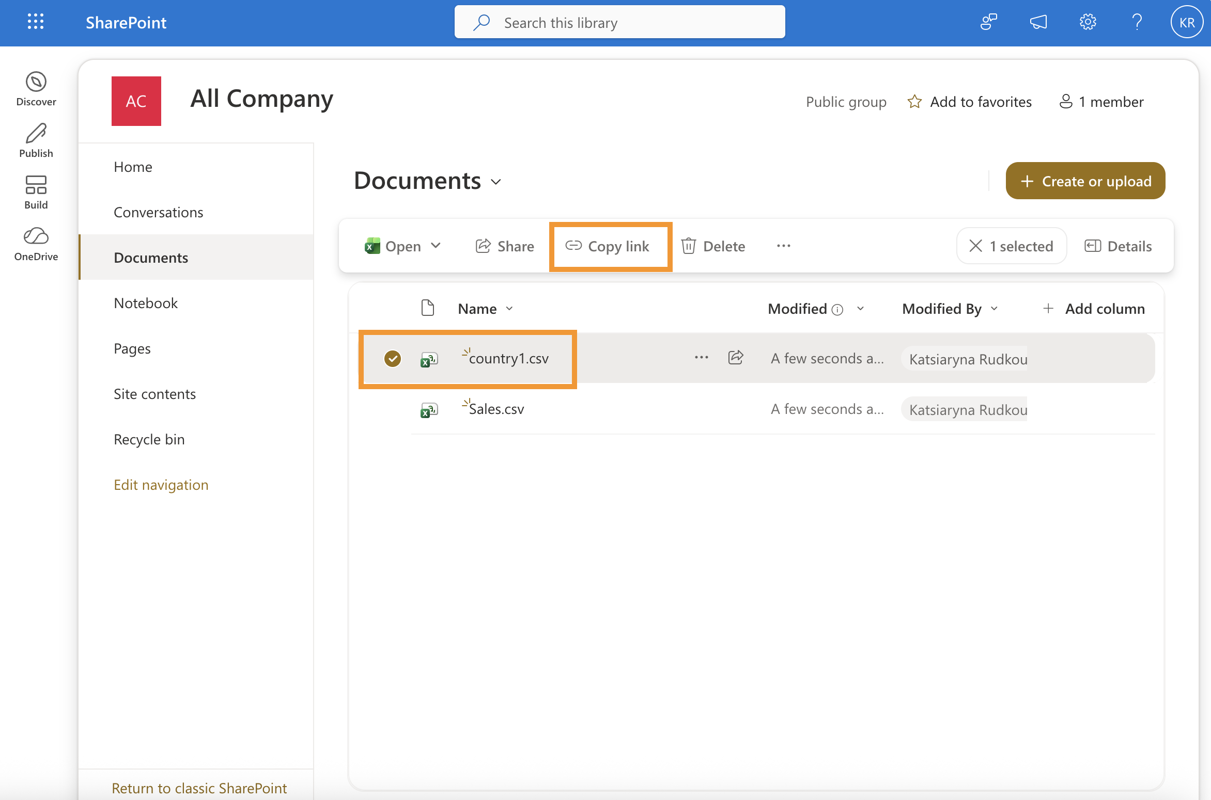Click Edit navigation link
Viewport: 1211px width, 800px height.
pos(161,485)
